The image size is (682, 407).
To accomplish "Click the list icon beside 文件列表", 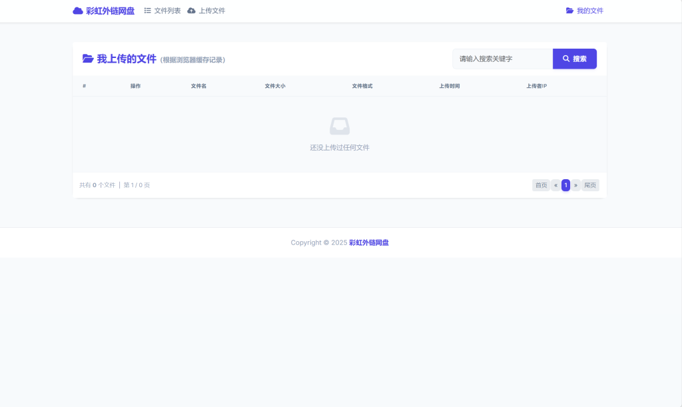I will pos(148,11).
